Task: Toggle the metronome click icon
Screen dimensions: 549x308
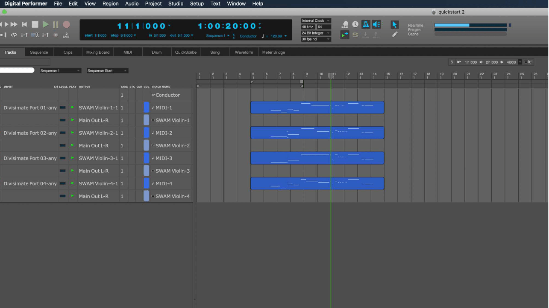Action: tap(366, 25)
